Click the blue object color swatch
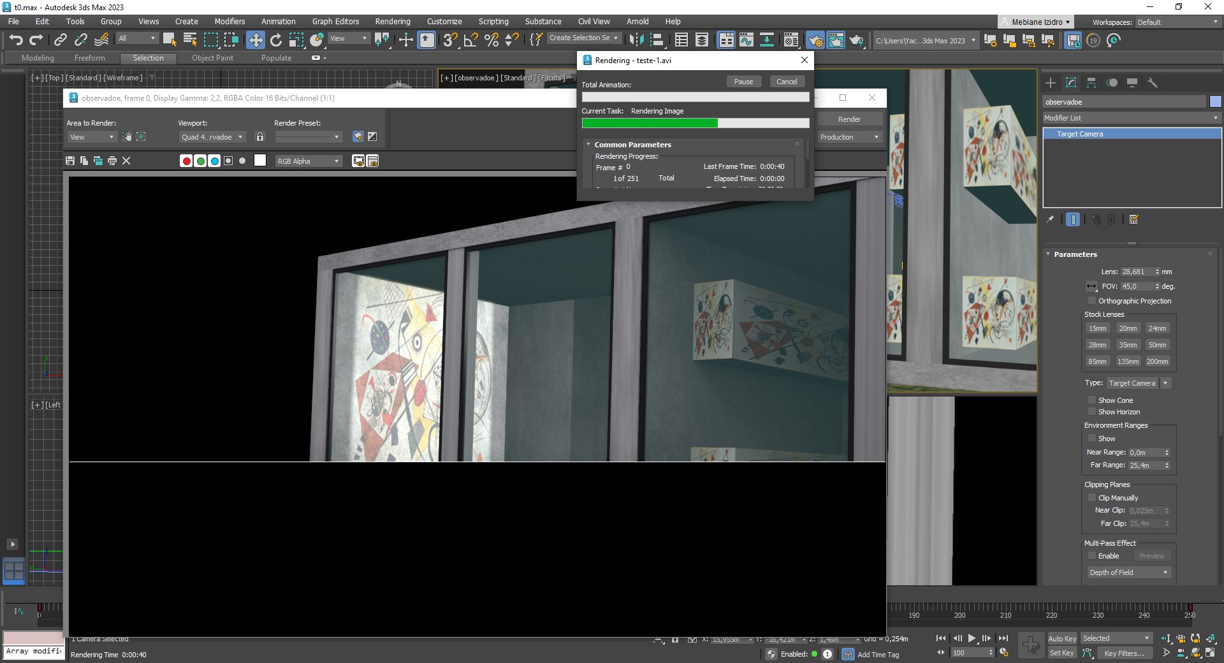 click(1215, 102)
